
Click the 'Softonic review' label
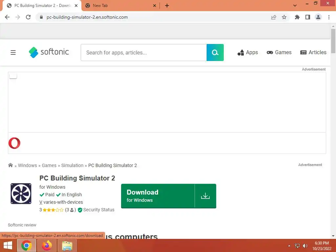click(22, 225)
